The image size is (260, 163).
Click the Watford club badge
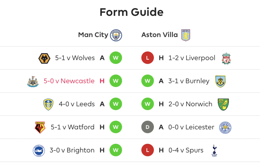coord(40,128)
